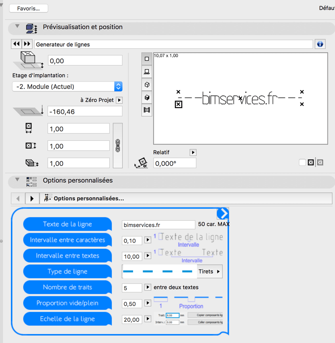Viewport: 335px width, 343px height.
Task: Select side elevation preview mode
Action: pos(147,72)
